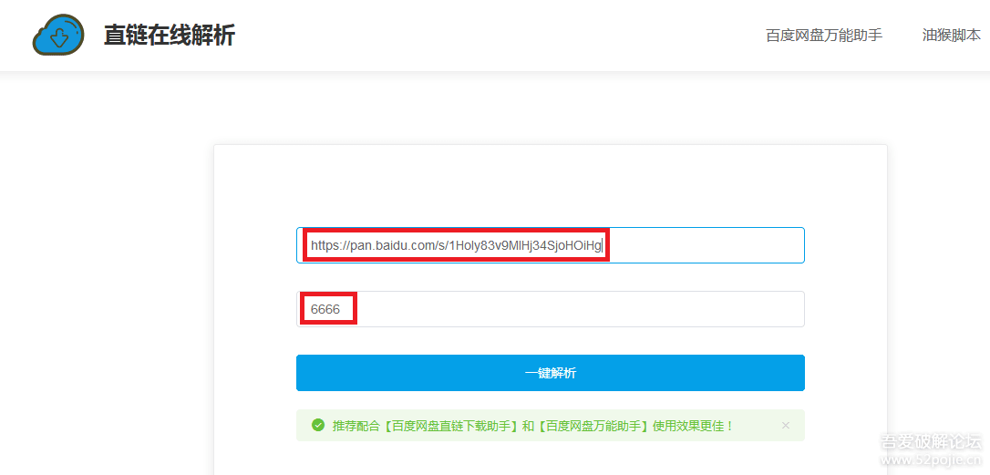The width and height of the screenshot is (990, 475).
Task: Click the pan.baidu.com share link text
Action: [x=456, y=245]
